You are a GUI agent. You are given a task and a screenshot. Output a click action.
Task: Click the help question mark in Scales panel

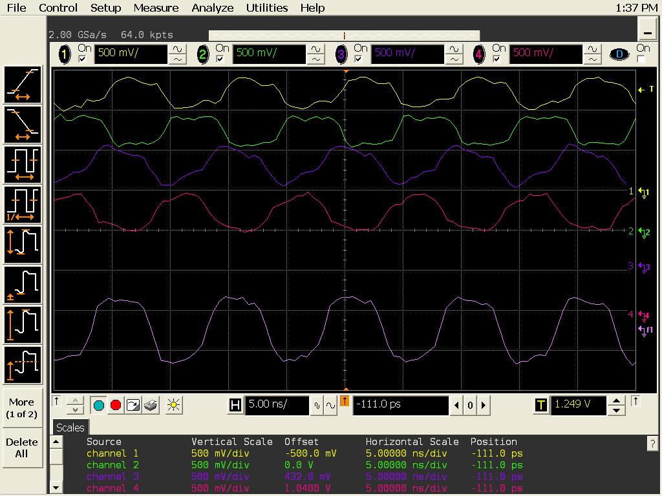coord(652,443)
